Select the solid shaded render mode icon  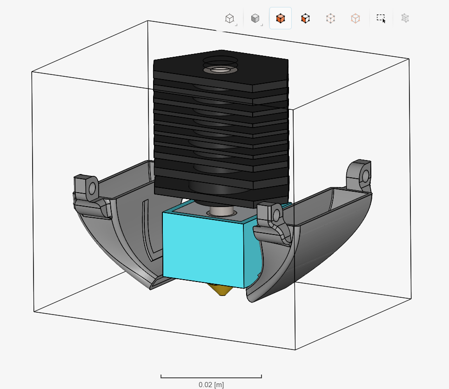point(255,18)
